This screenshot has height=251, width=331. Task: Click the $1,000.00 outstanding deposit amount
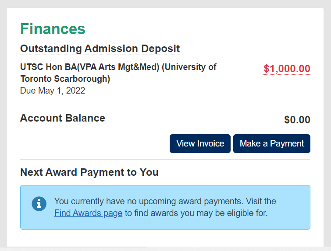287,69
